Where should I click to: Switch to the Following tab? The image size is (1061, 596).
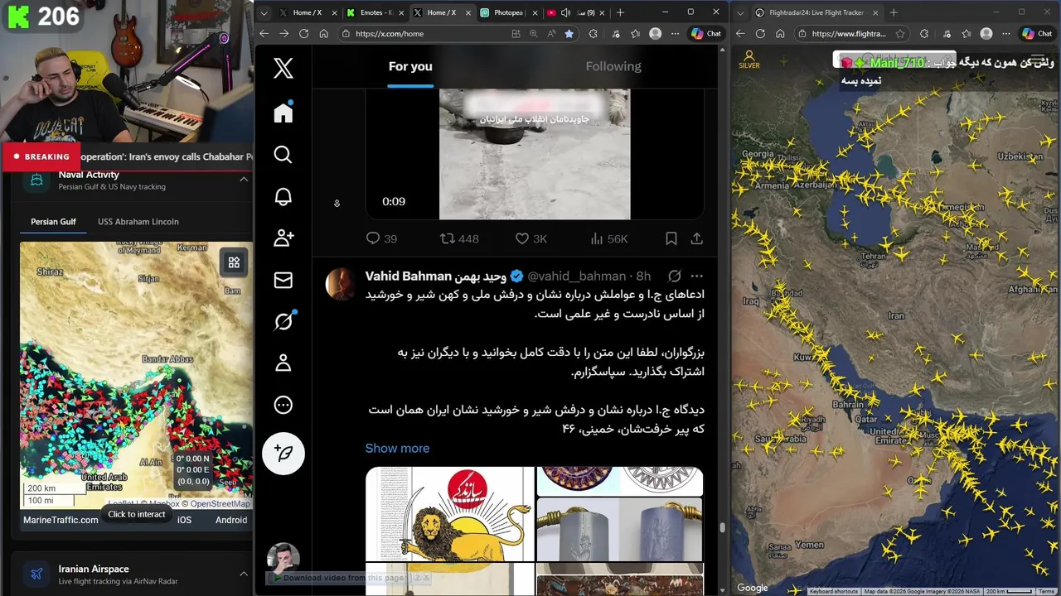tap(613, 66)
